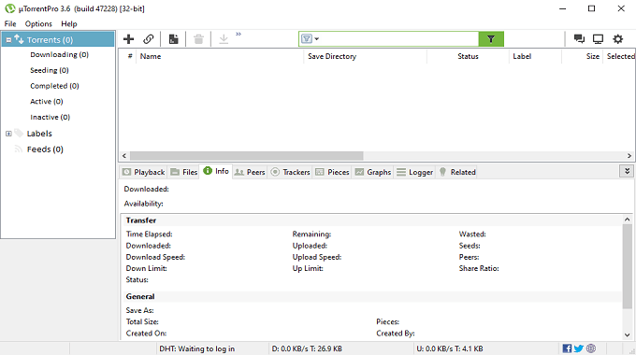Click the Info pane vertical scrollbar thumb
The height and width of the screenshot is (355, 636).
[x=627, y=266]
